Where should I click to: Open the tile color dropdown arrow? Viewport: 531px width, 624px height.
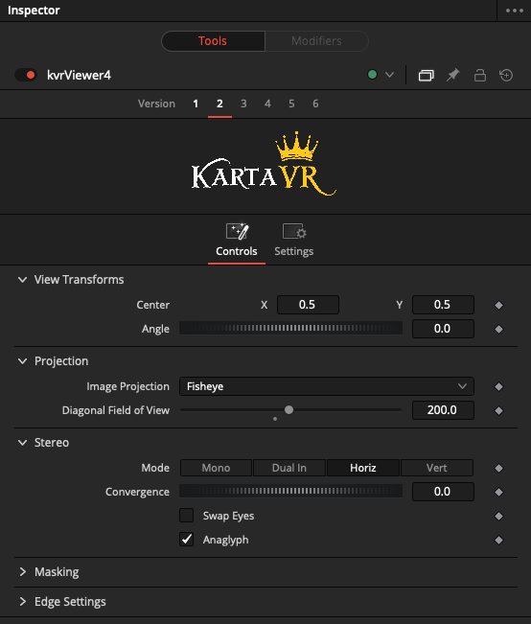[390, 75]
